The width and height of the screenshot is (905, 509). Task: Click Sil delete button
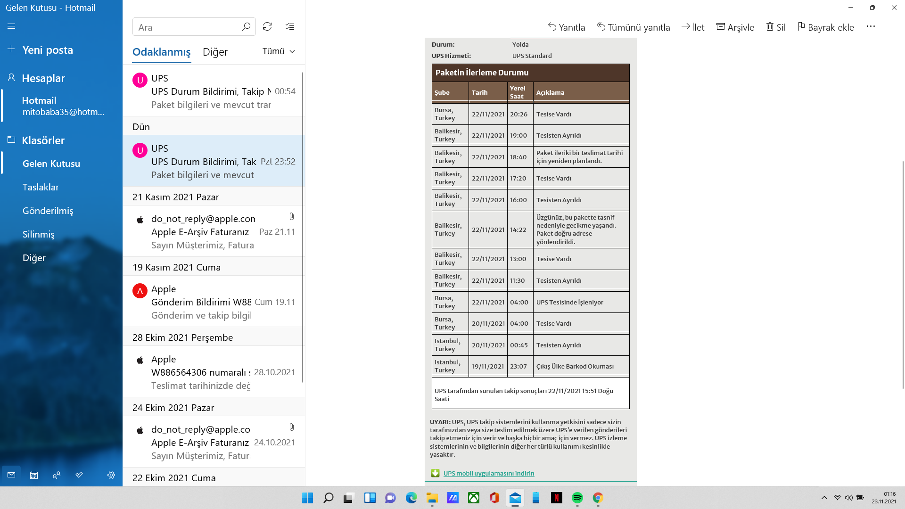[776, 27]
